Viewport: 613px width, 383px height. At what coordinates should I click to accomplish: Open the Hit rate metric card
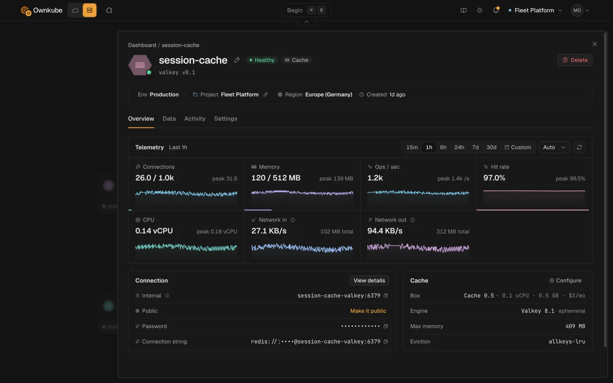(x=534, y=184)
